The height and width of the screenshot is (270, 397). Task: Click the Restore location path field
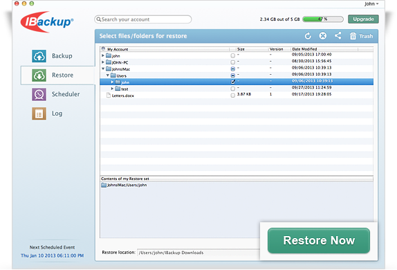click(x=198, y=253)
